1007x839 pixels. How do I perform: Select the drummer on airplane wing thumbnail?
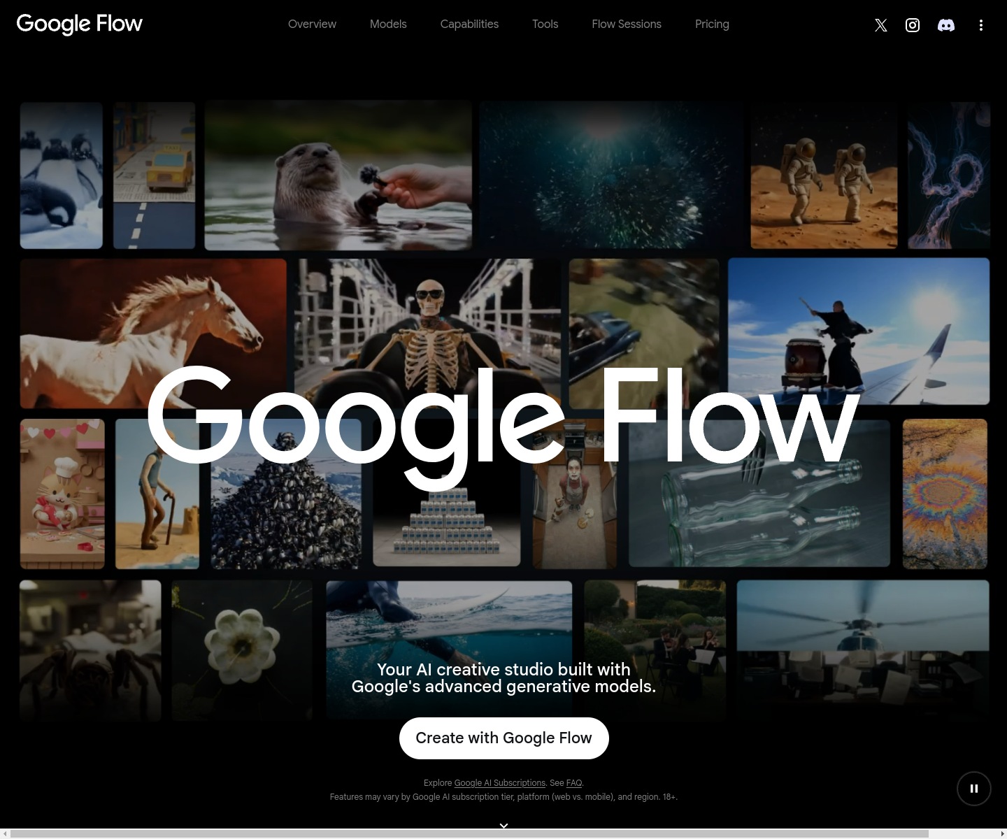pyautogui.click(x=859, y=331)
